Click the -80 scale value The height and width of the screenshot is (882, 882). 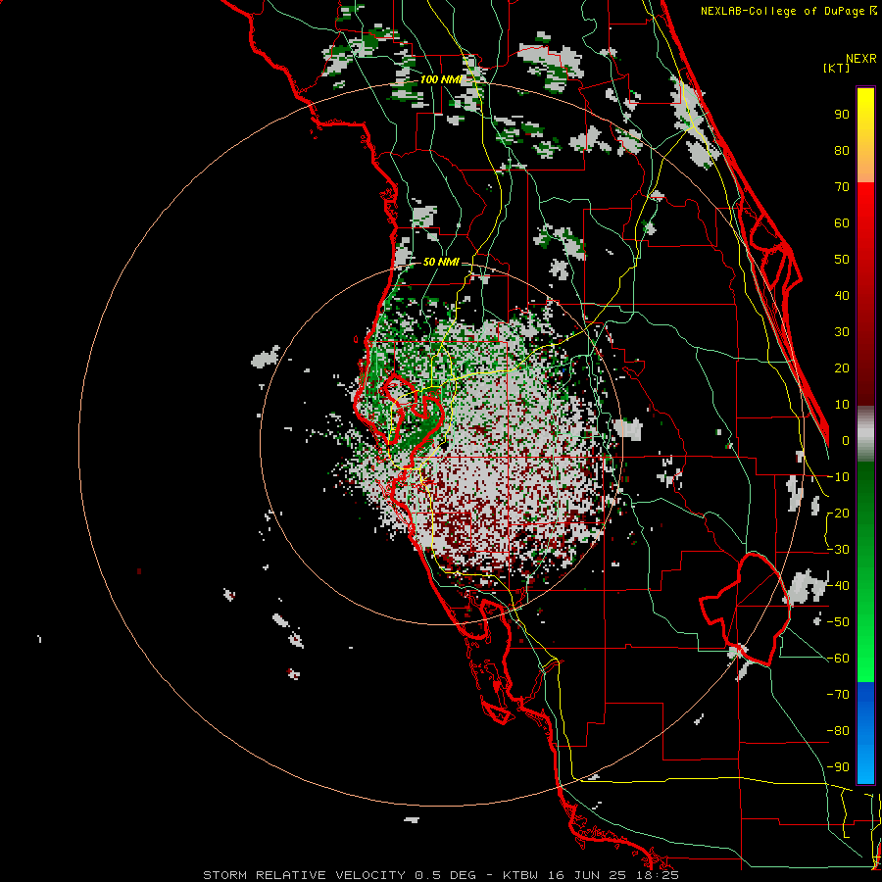[x=838, y=731]
